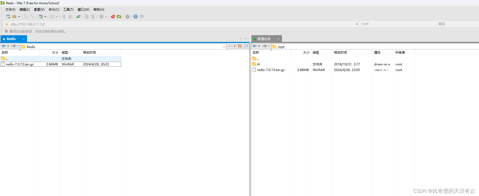Click the red flag add-session arrow icon
The image size is (479, 196).
[x=7, y=31]
